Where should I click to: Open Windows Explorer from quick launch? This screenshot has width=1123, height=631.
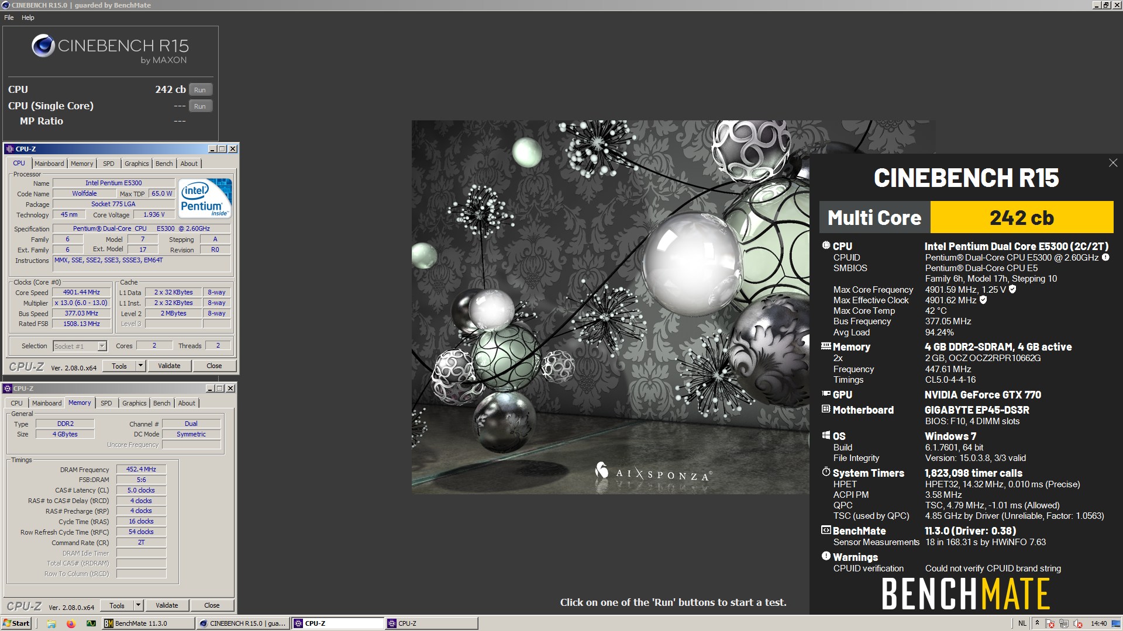coord(51,623)
